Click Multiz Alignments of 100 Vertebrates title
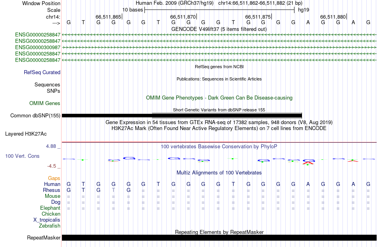377x247 pixels. [219, 173]
